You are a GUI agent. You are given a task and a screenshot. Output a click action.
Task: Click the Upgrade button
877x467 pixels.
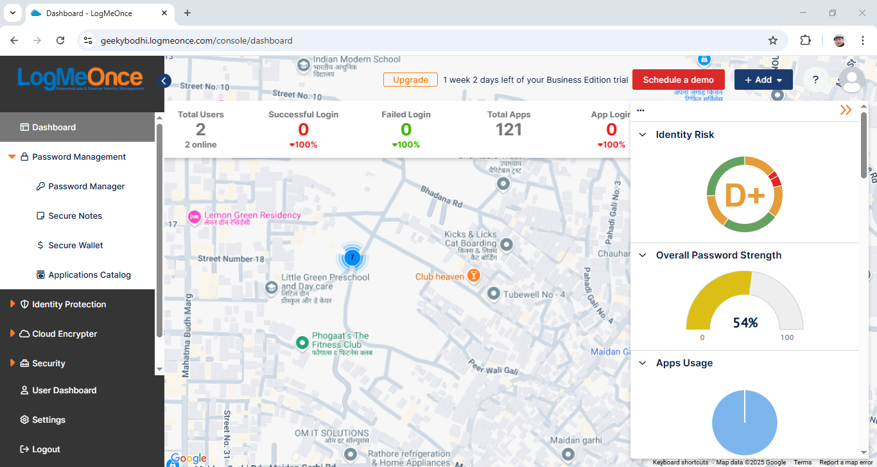coord(410,80)
